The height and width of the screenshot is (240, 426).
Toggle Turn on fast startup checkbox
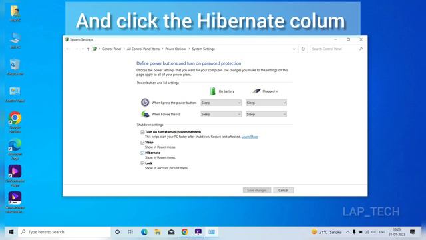click(x=142, y=132)
